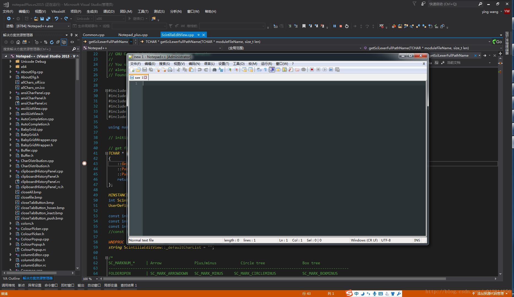
Task: Open the 调用堆栈 bottom panel tab
Action: [8, 285]
